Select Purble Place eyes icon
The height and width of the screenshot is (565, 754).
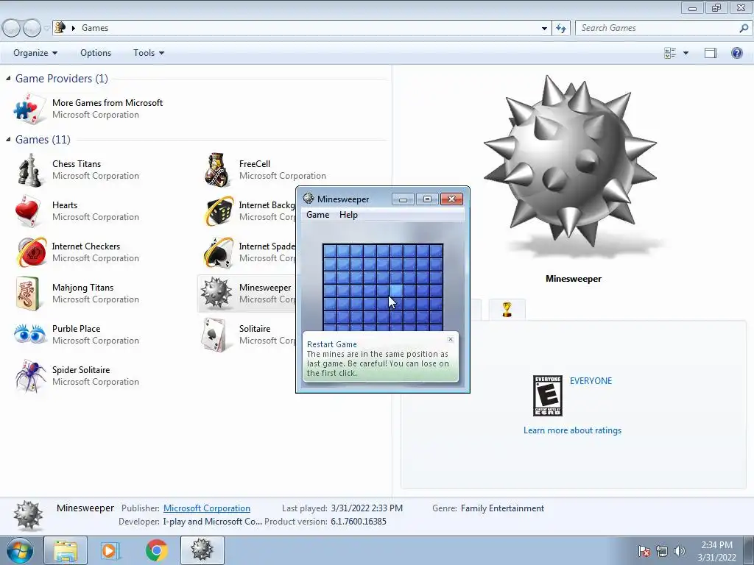(x=29, y=334)
